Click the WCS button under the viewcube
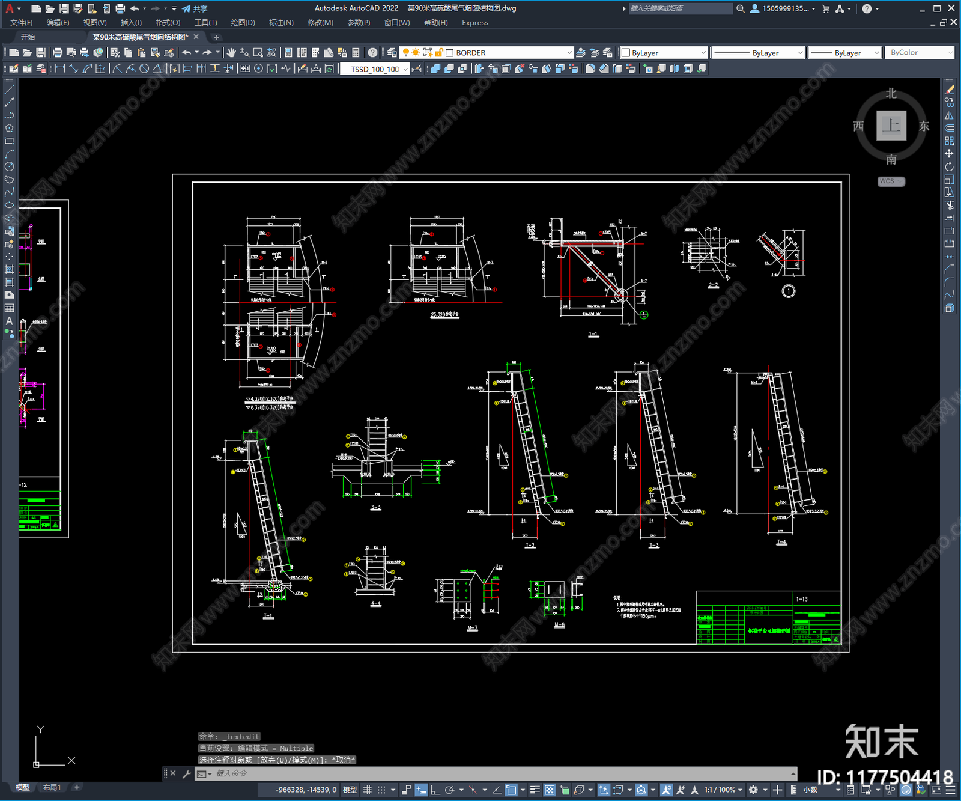 pyautogui.click(x=891, y=181)
